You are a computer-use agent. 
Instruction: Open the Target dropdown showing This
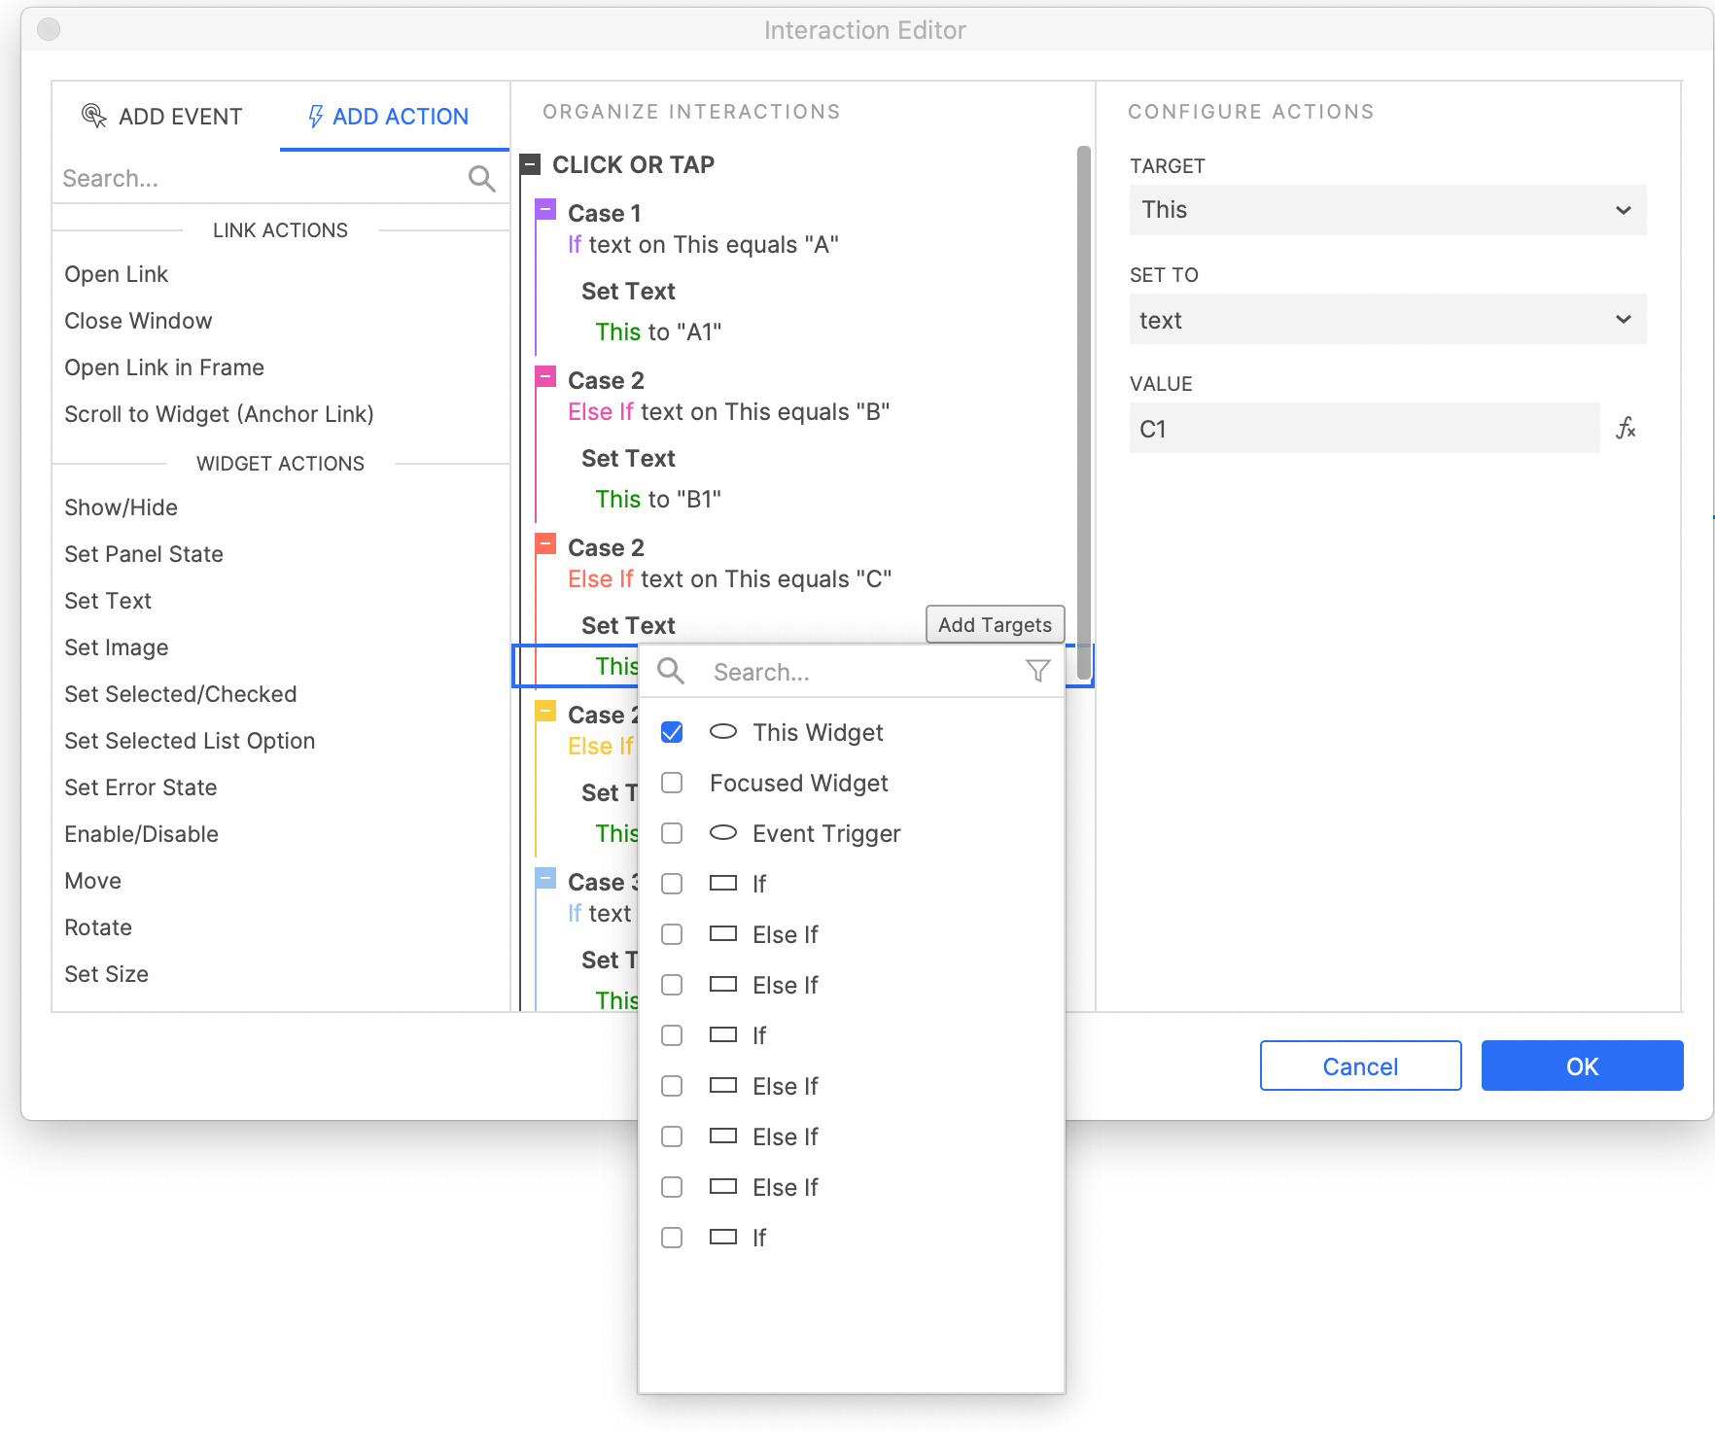pyautogui.click(x=1386, y=210)
